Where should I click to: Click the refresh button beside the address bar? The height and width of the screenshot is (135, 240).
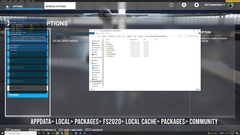coord(181,36)
